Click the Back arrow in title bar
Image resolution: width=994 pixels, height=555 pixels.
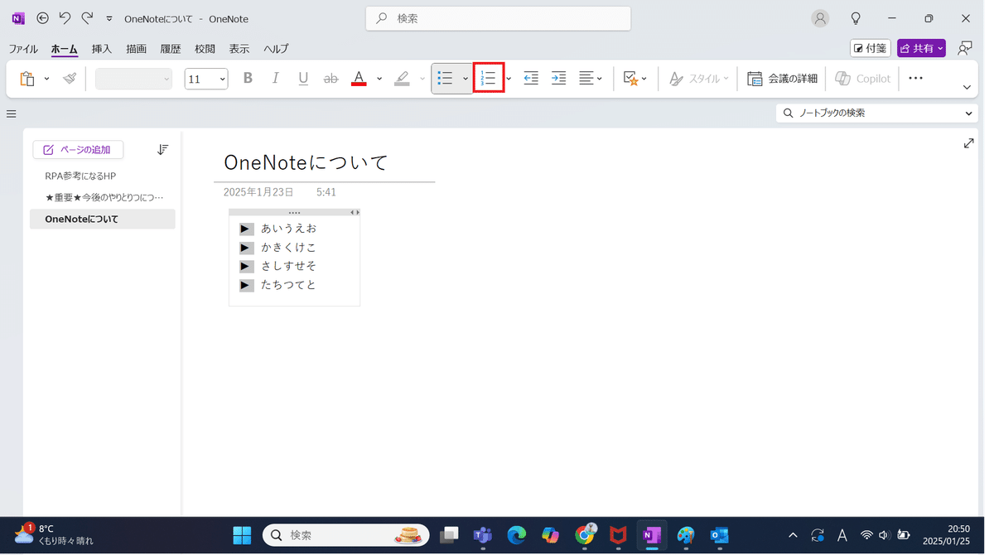coord(43,18)
